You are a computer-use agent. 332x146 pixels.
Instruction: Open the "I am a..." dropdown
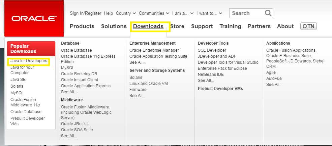pos(183,13)
